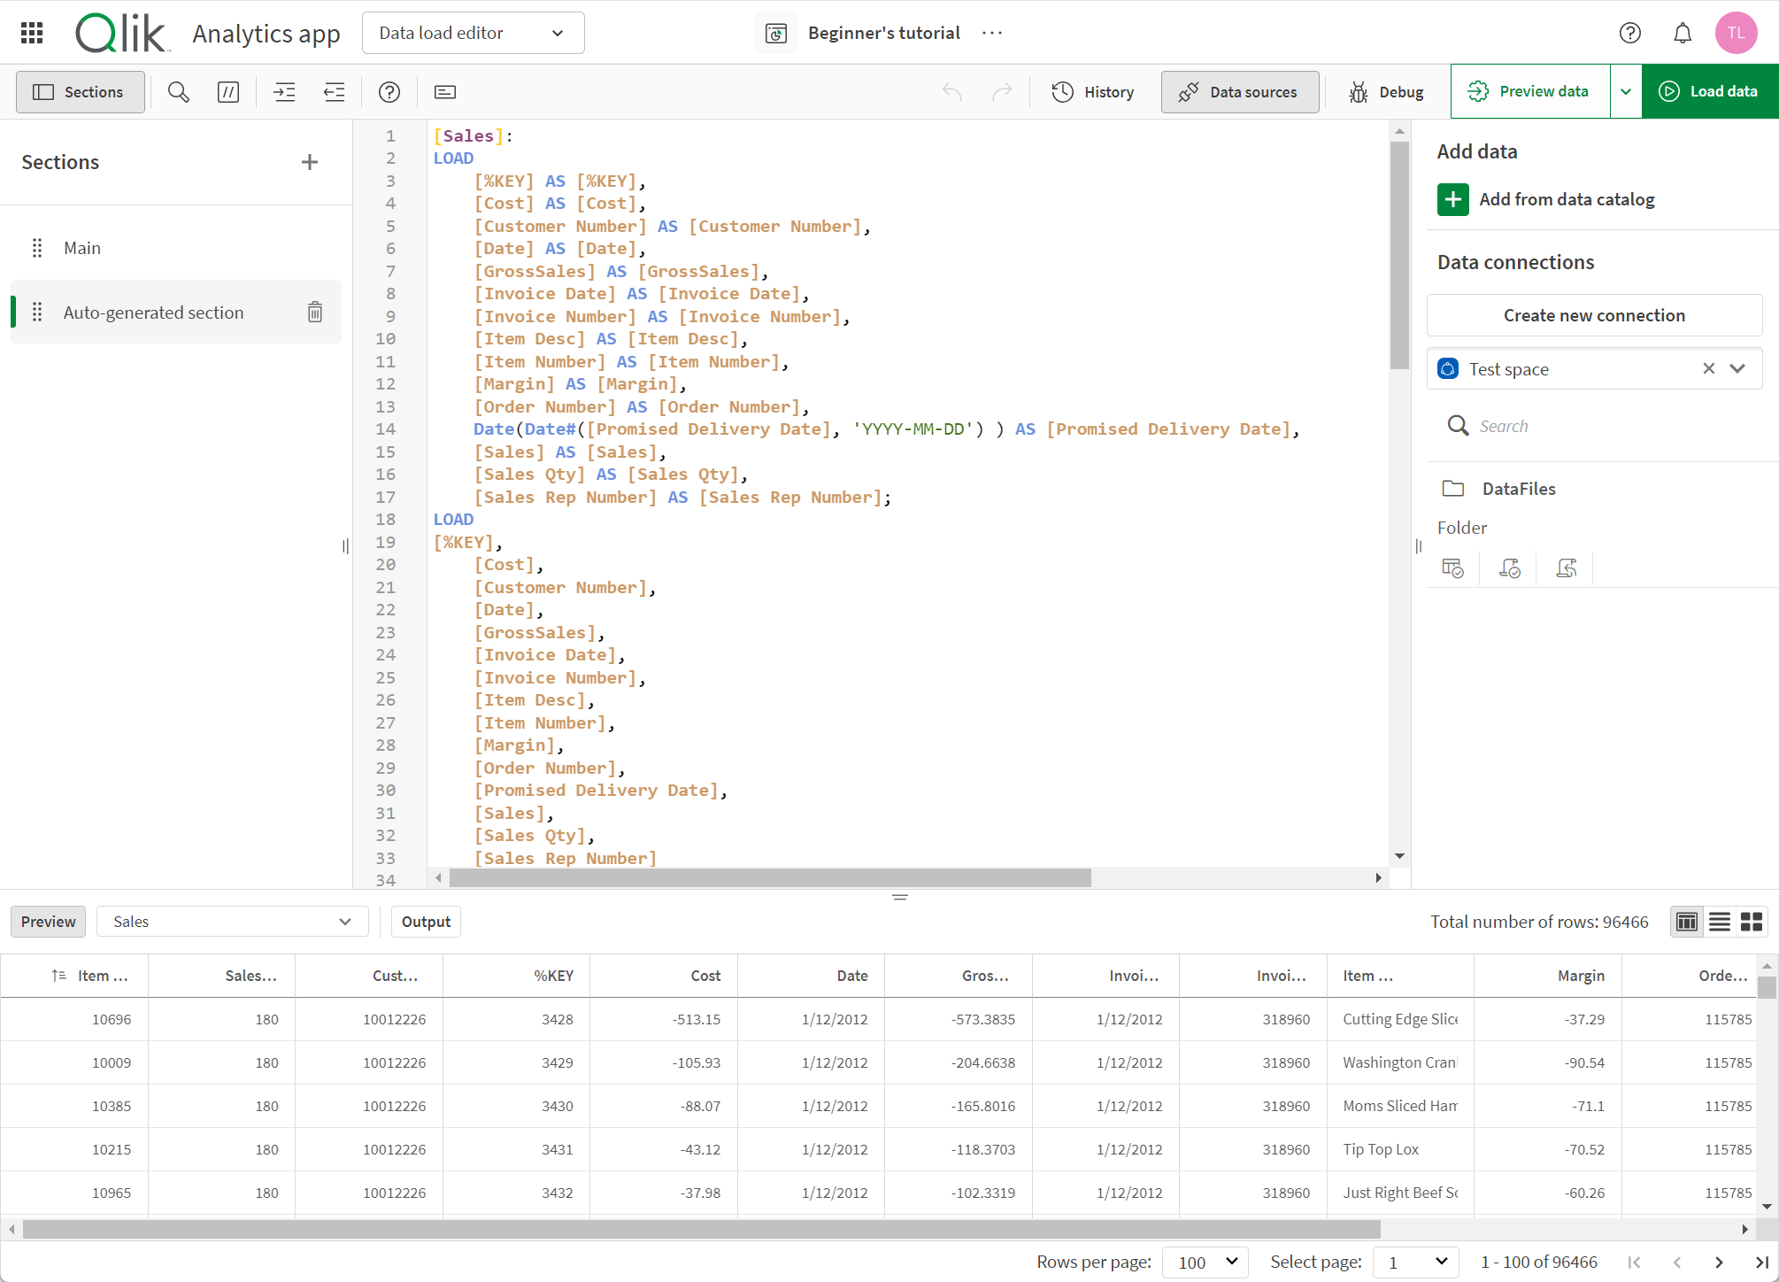Toggle the compact rows view icon
This screenshot has height=1282, width=1779.
point(1718,922)
